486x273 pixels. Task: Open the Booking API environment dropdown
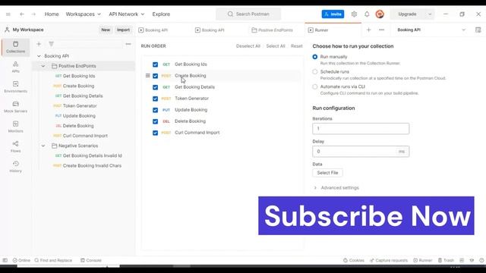click(464, 30)
